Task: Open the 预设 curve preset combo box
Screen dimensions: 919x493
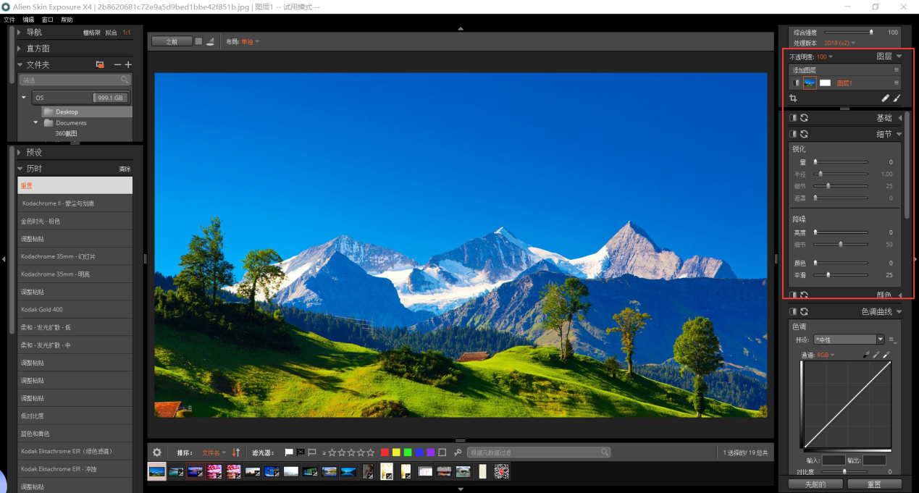Action: (849, 340)
